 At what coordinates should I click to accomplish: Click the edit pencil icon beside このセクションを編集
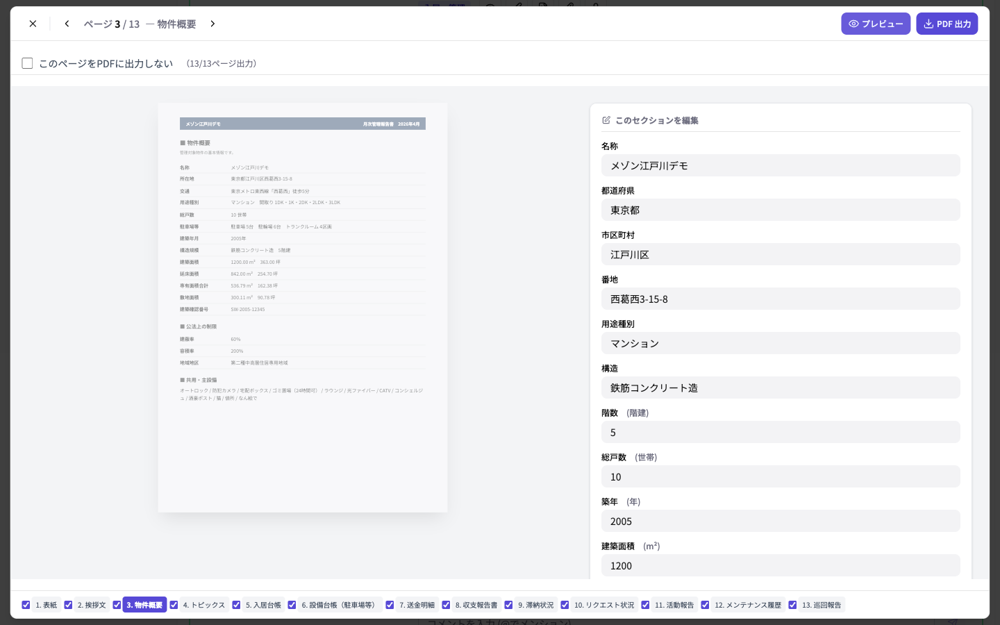pyautogui.click(x=606, y=120)
